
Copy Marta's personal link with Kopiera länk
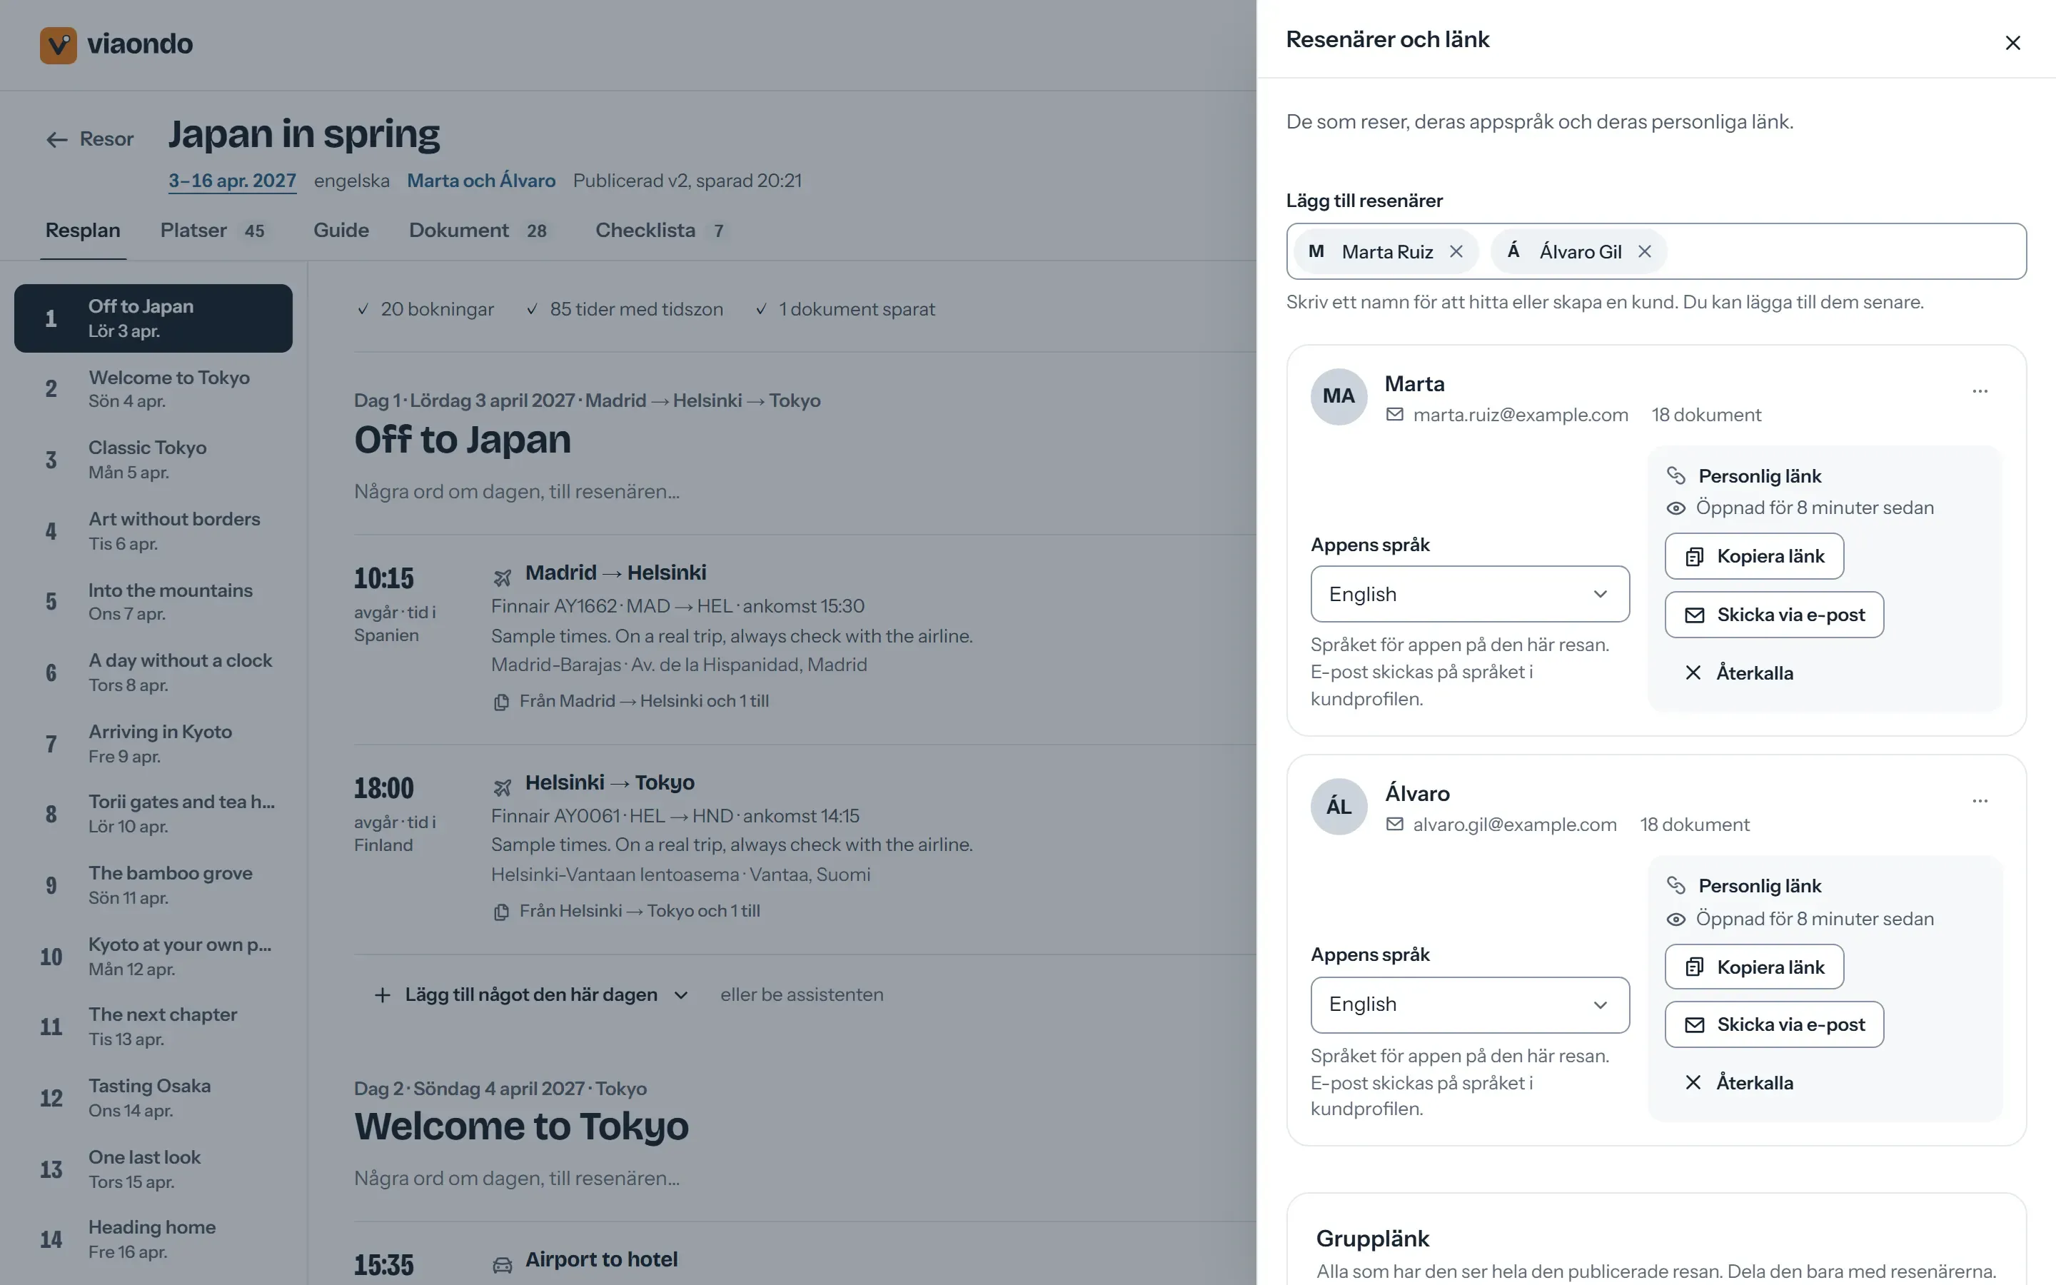click(1753, 556)
